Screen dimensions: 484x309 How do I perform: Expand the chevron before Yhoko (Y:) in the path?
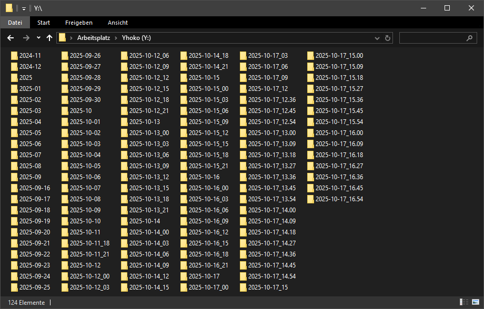[116, 38]
